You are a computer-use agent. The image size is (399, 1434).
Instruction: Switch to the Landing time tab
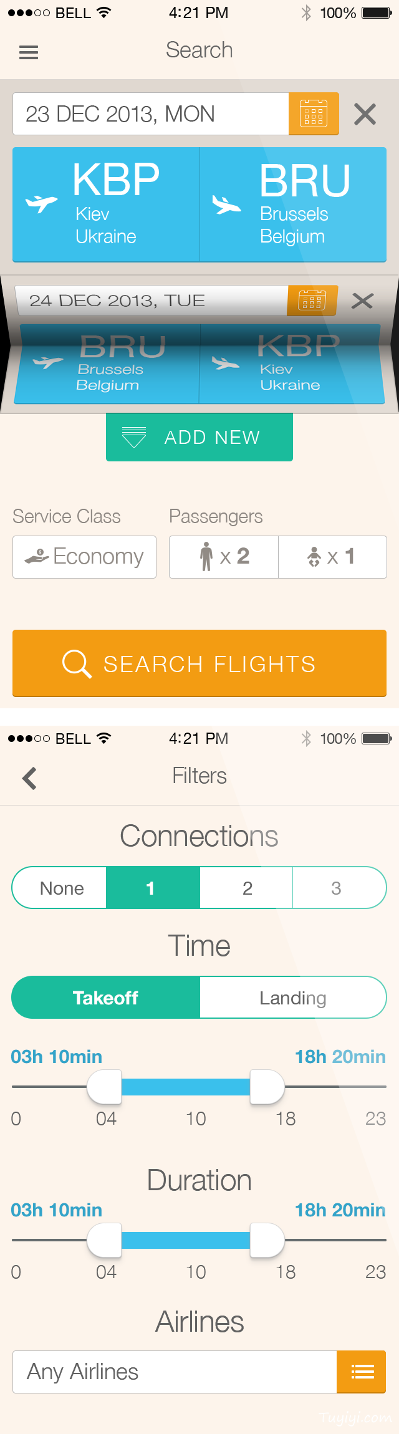[293, 998]
